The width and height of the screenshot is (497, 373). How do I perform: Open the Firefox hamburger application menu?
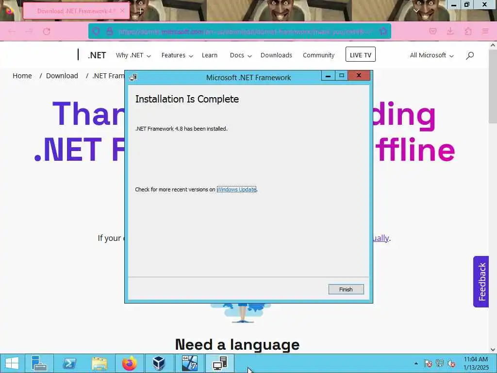click(x=485, y=31)
